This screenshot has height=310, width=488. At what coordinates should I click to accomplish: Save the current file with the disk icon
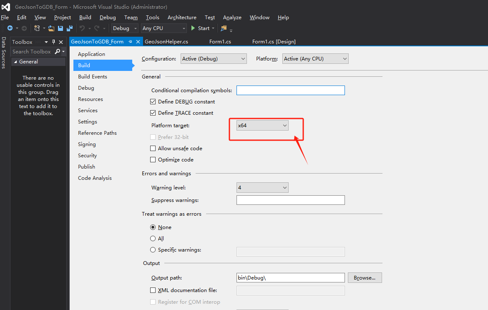[x=60, y=28]
